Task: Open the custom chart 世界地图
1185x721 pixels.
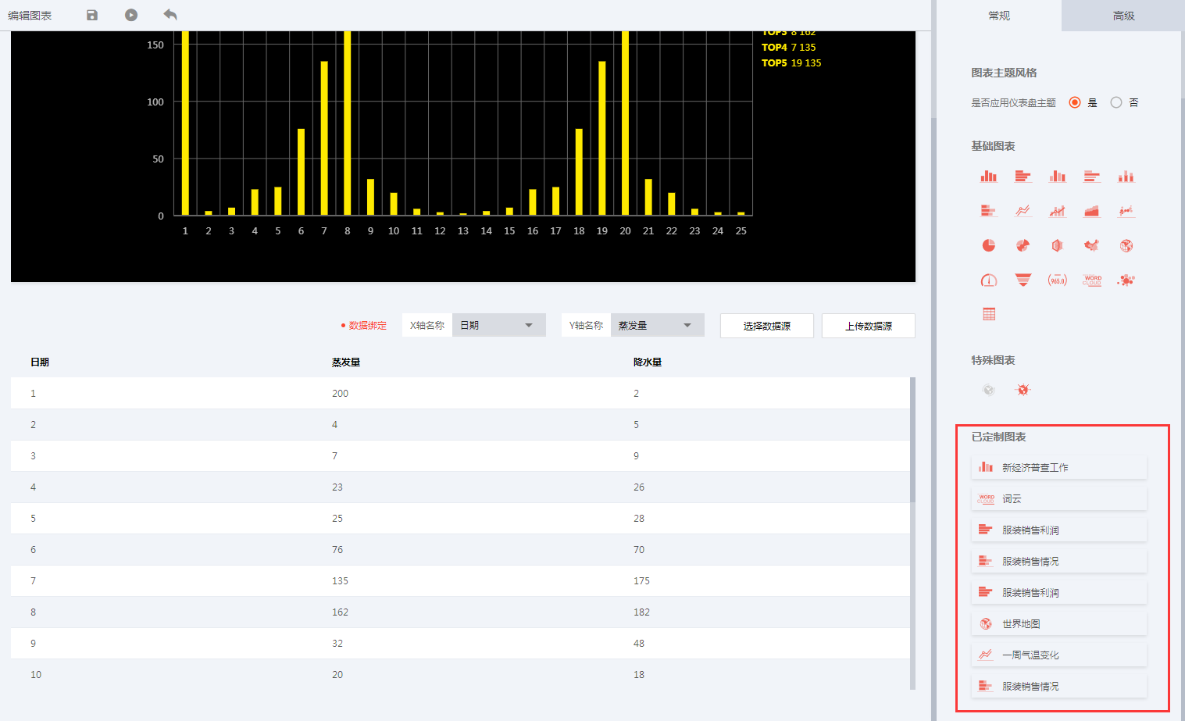Action: pos(1059,623)
